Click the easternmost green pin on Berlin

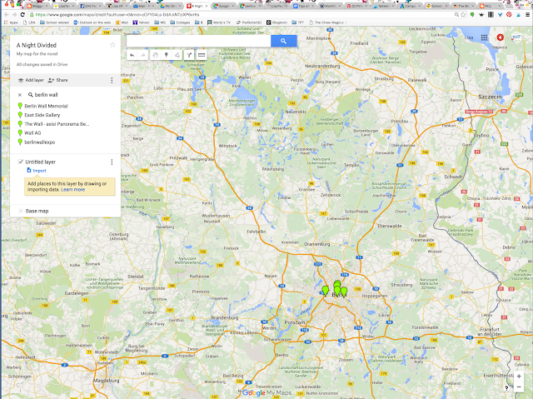coord(344,292)
